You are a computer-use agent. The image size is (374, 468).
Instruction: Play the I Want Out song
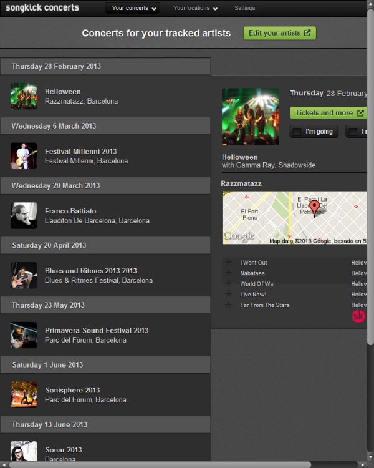pyautogui.click(x=254, y=263)
